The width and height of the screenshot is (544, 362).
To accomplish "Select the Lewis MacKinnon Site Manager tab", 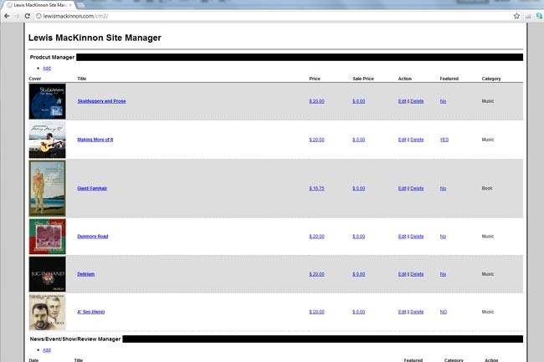I will (x=40, y=5).
